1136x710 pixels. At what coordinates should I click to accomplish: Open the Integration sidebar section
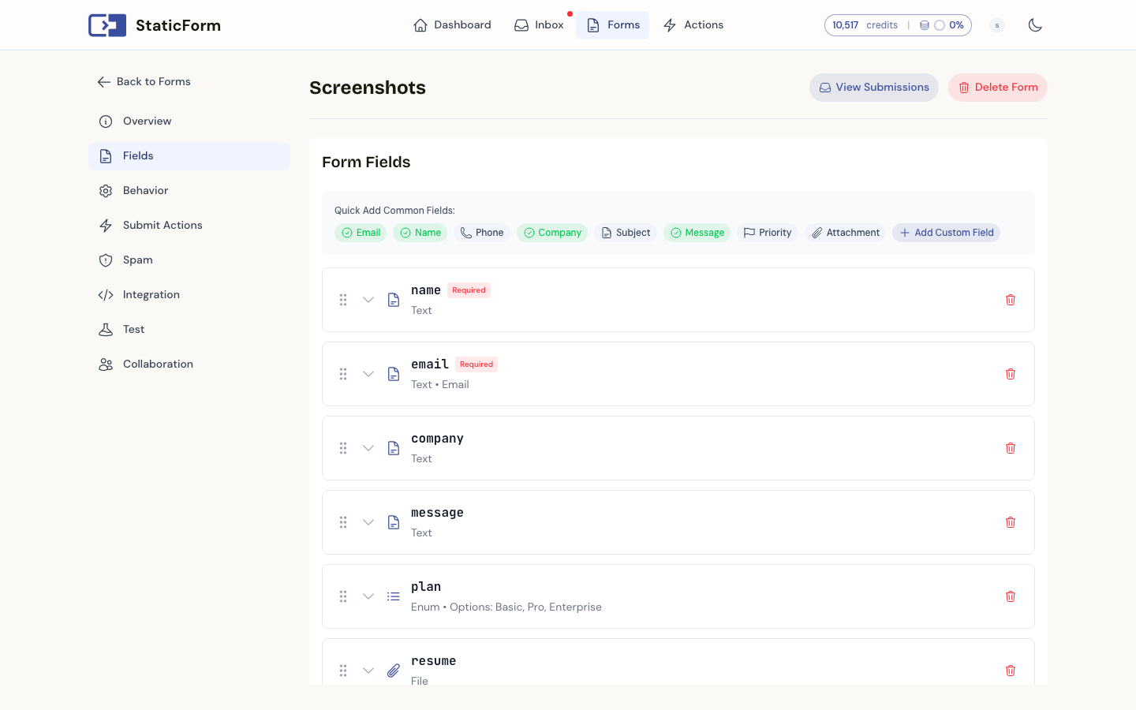tap(189, 295)
